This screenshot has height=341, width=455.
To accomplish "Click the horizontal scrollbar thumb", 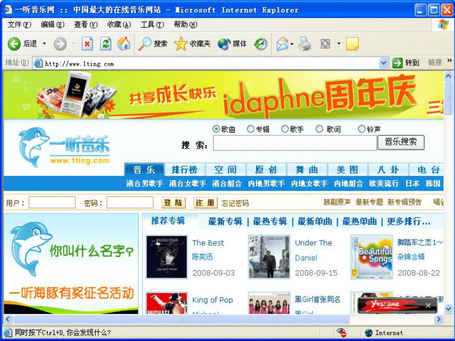I will tap(181, 319).
